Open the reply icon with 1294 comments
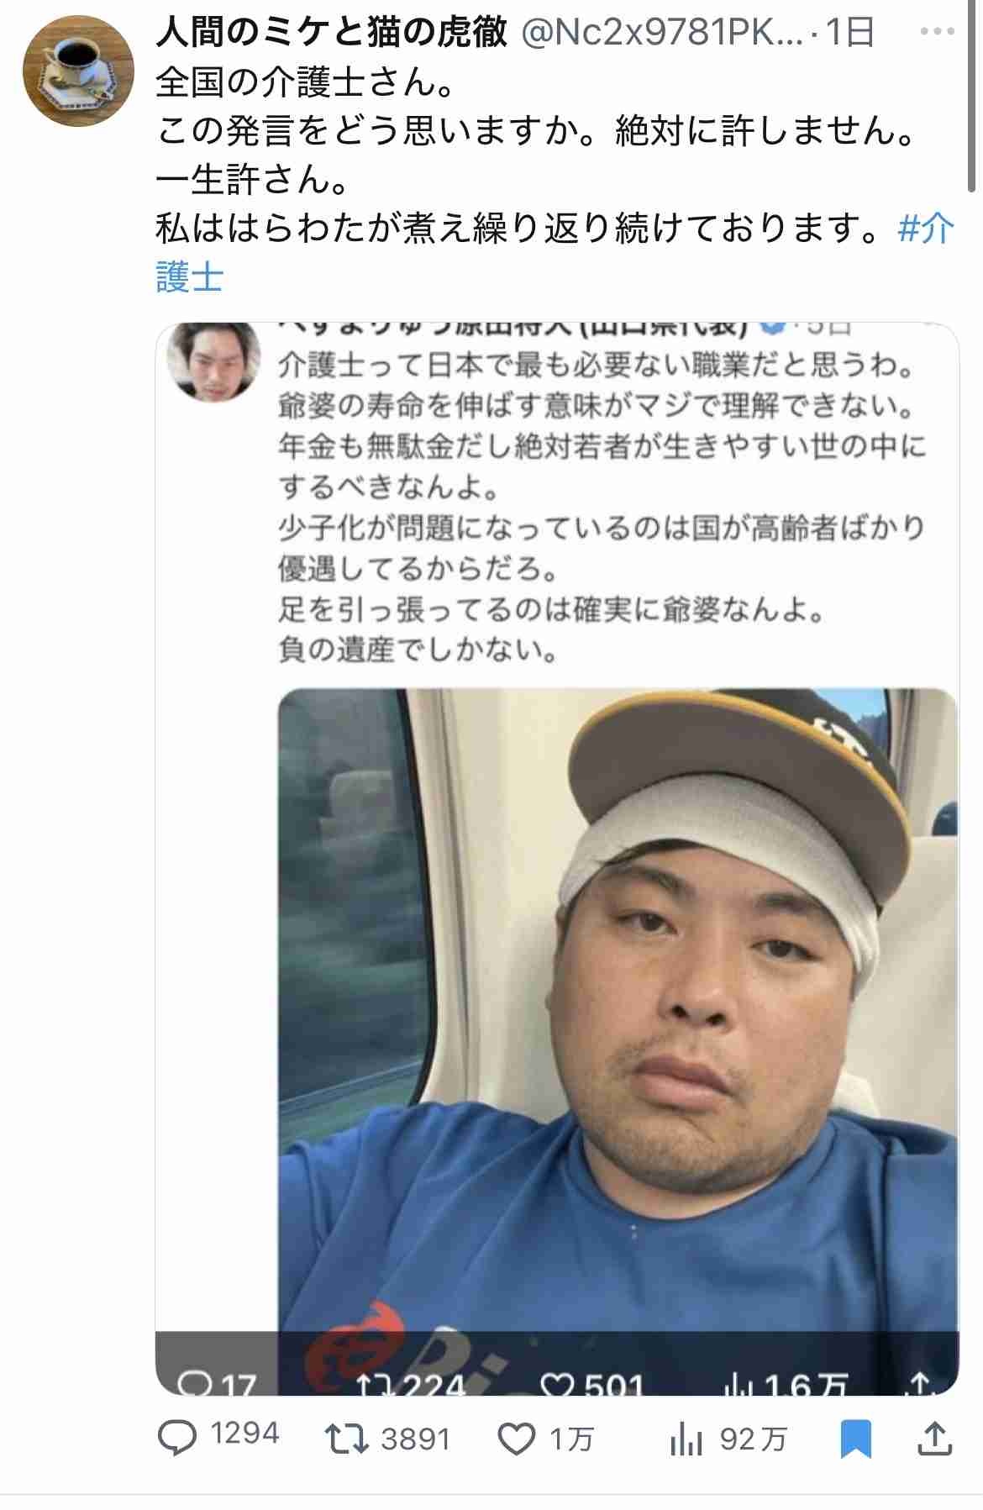The width and height of the screenshot is (983, 1510). 177,1439
